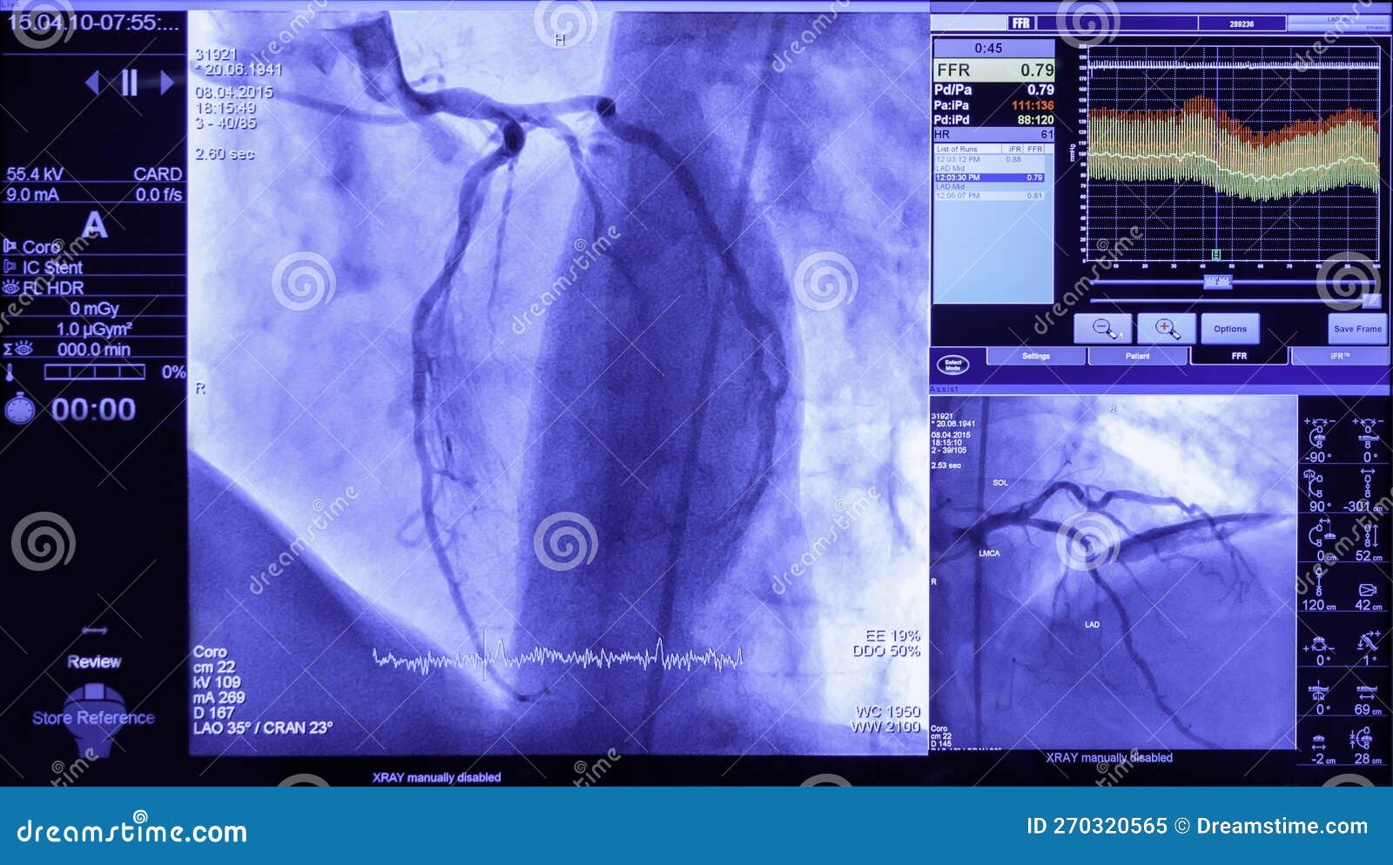Screen dimensions: 1393x865
Task: Click the forward play arrow
Action: 167,81
